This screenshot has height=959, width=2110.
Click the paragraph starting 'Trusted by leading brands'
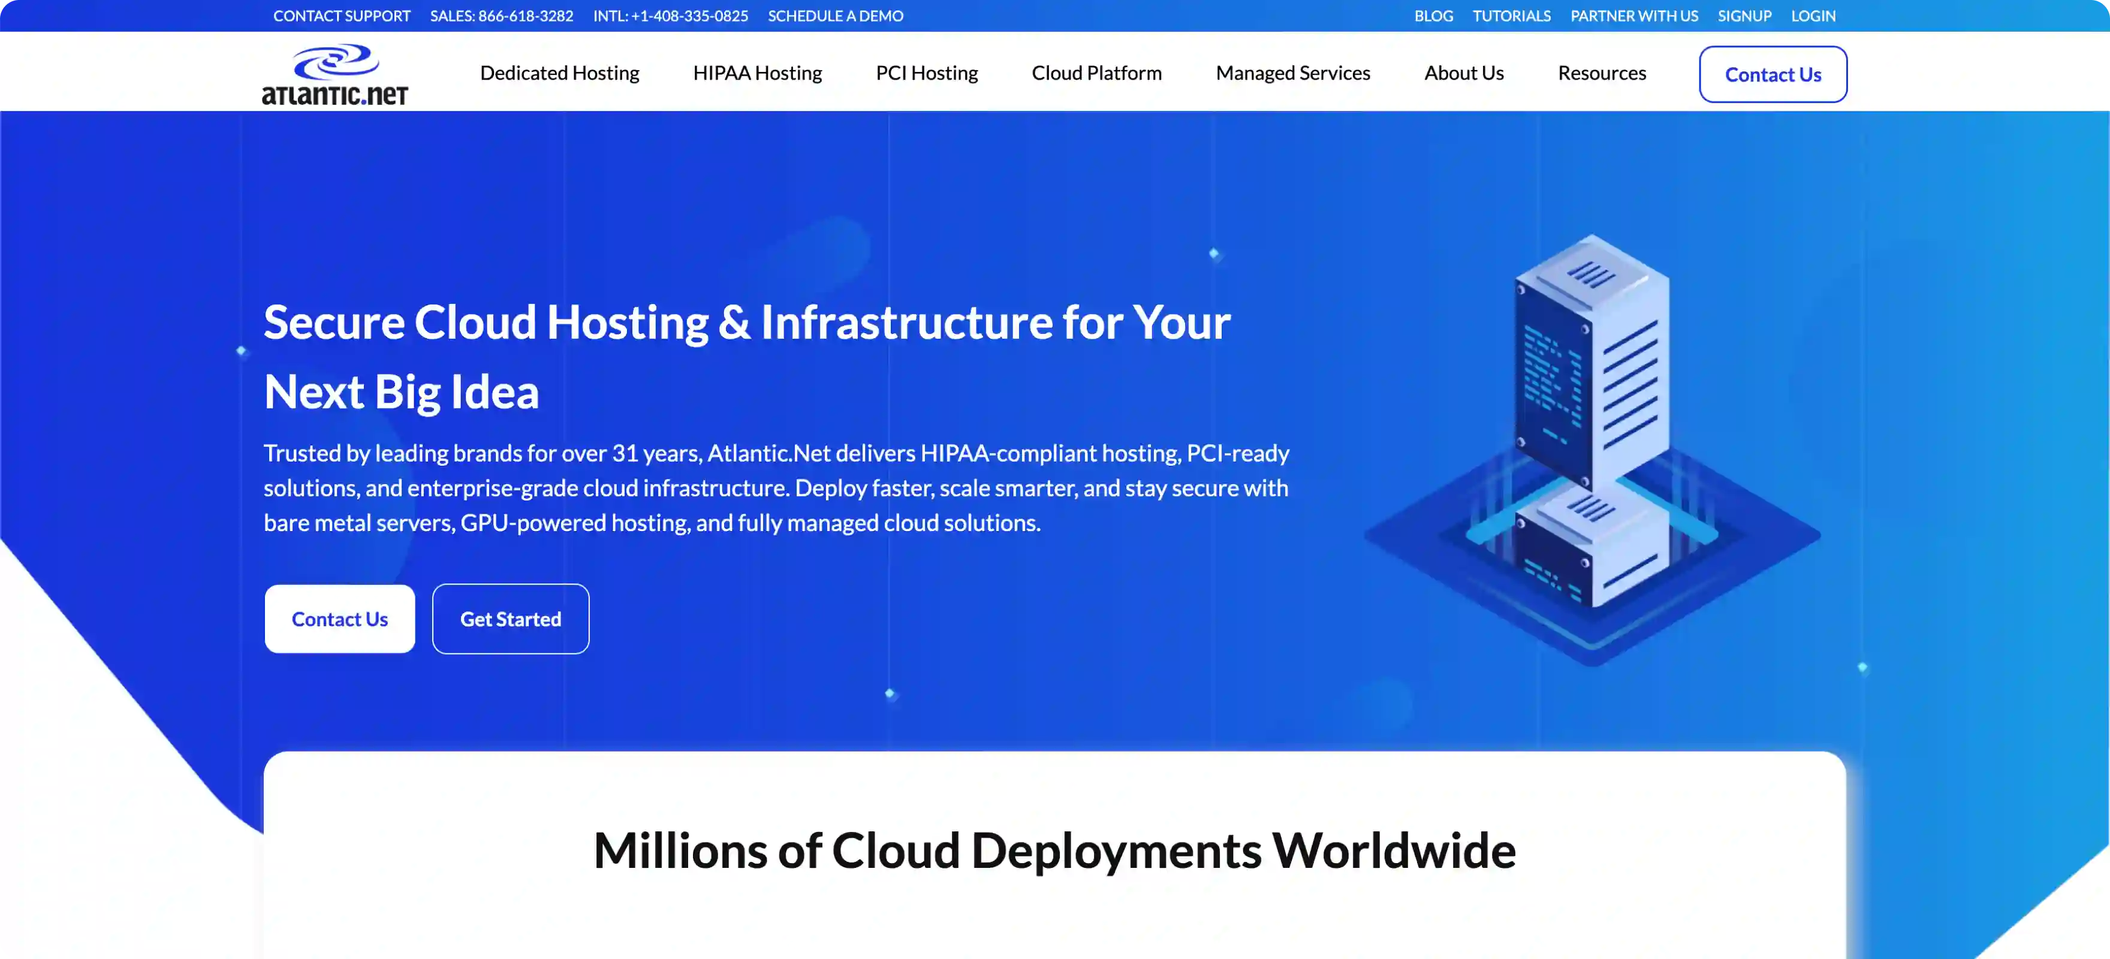click(x=776, y=488)
